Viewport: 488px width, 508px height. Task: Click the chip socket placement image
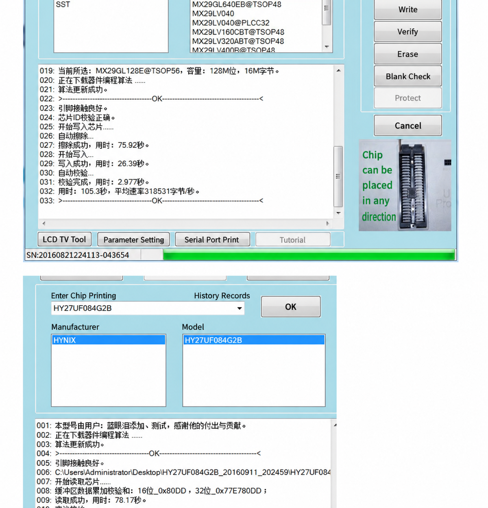[405, 185]
